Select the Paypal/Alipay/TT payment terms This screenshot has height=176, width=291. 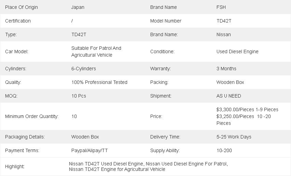click(89, 151)
